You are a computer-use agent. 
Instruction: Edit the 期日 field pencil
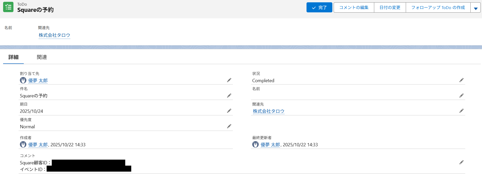229,111
